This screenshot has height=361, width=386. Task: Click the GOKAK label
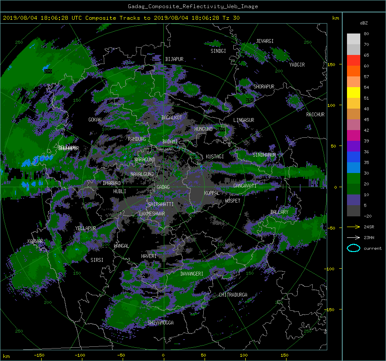(95, 120)
